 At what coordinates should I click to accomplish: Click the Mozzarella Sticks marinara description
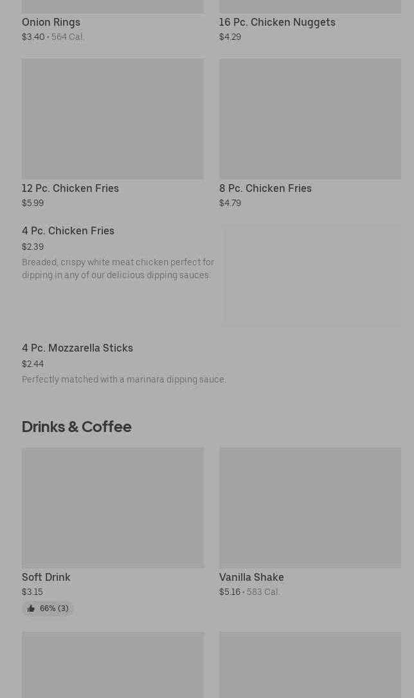(x=124, y=379)
